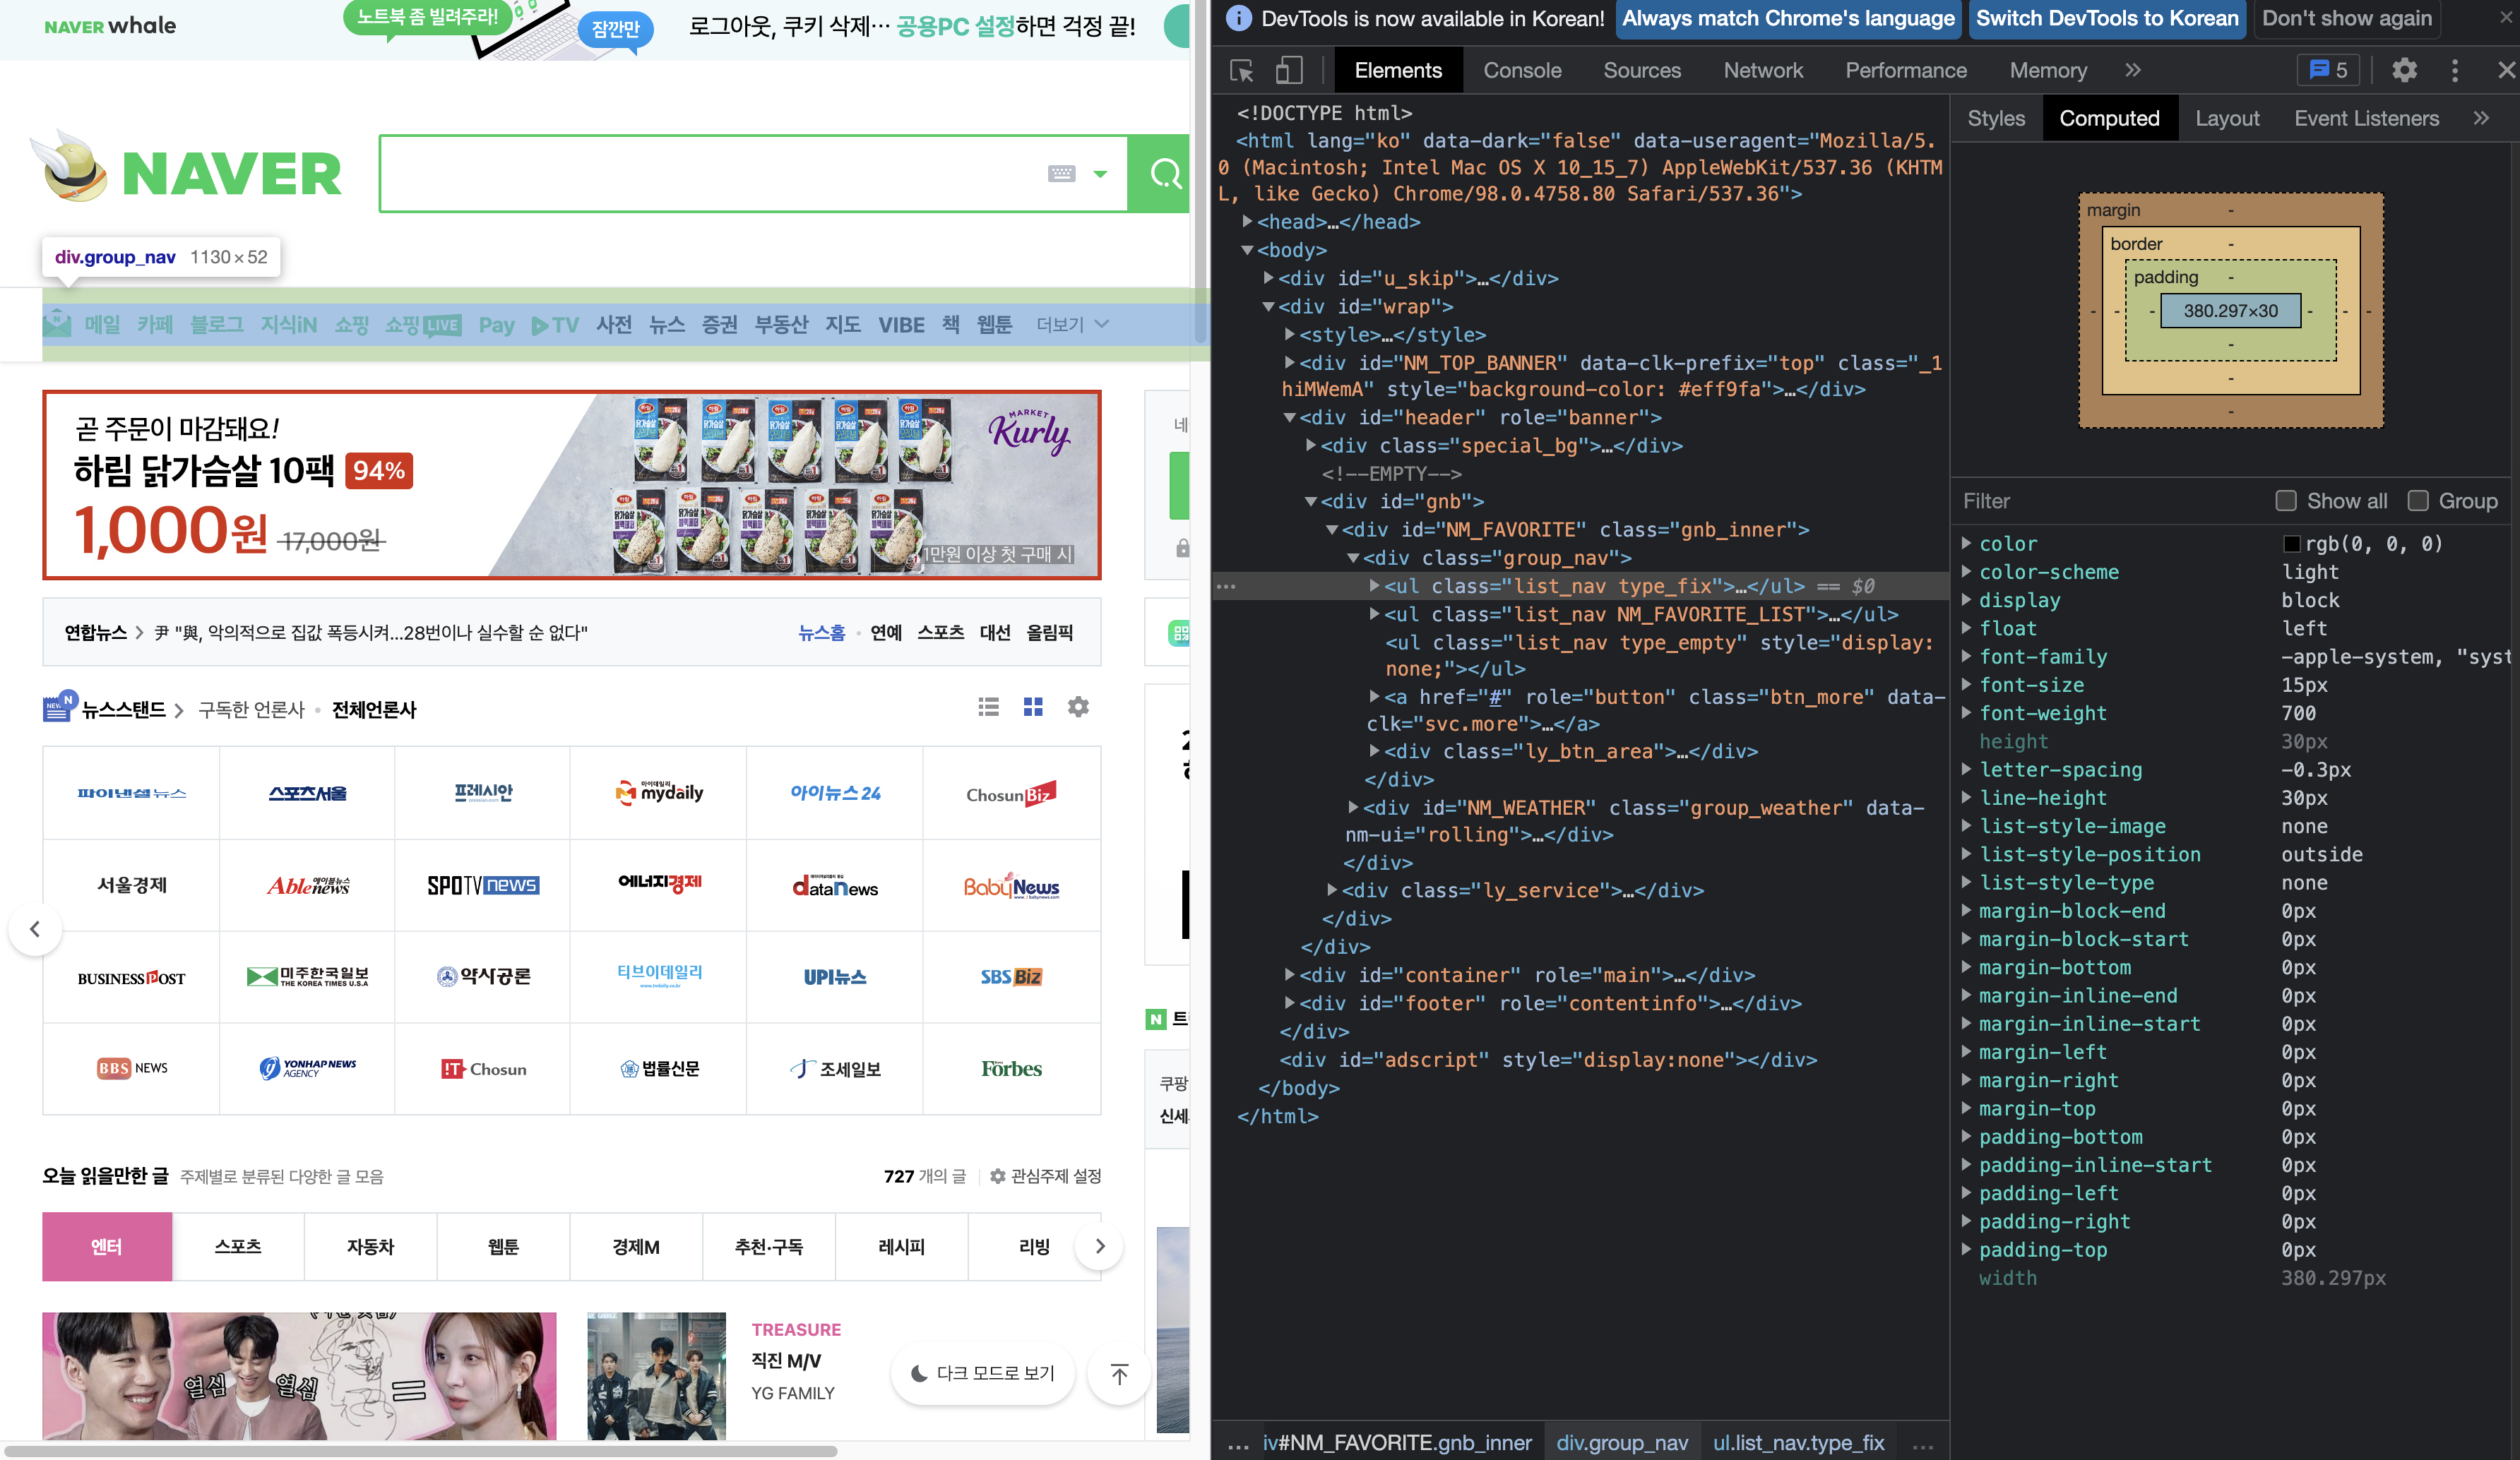Click the scroll-to-top arrow button

click(1119, 1374)
